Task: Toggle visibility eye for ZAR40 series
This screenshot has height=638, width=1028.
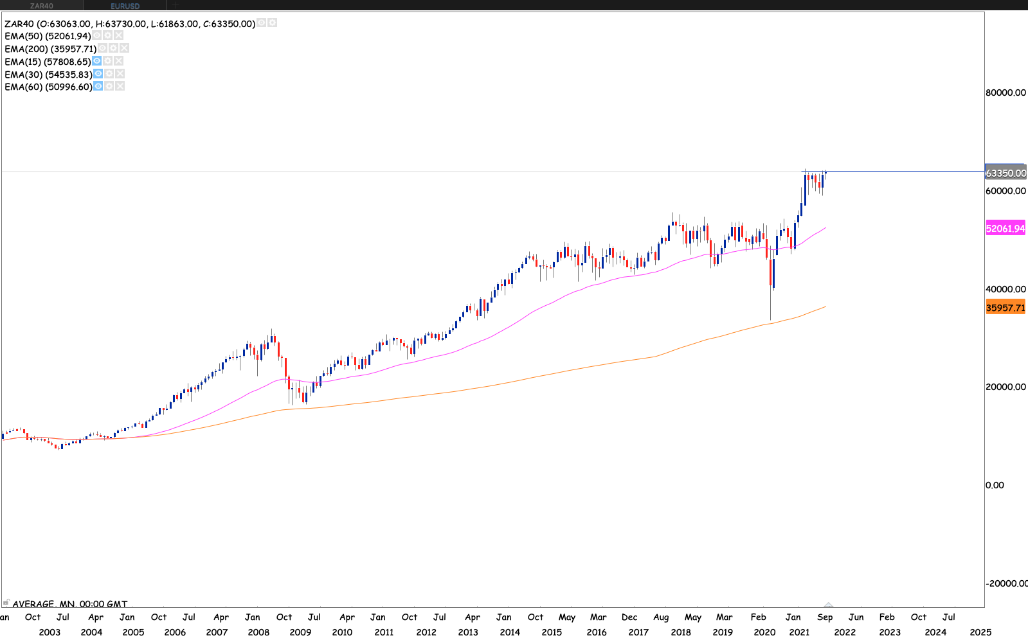Action: [262, 23]
